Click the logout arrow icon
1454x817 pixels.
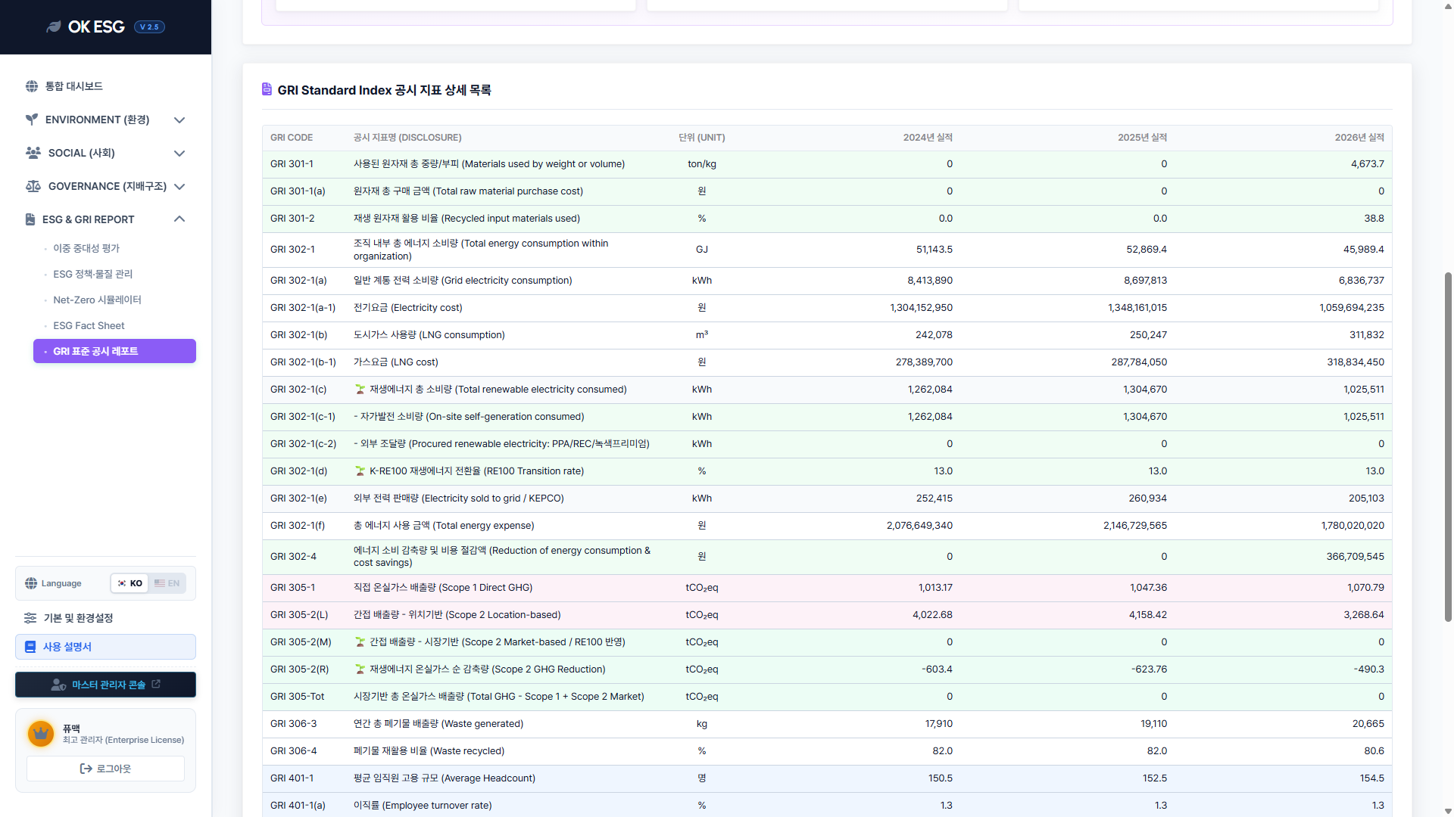coord(86,769)
